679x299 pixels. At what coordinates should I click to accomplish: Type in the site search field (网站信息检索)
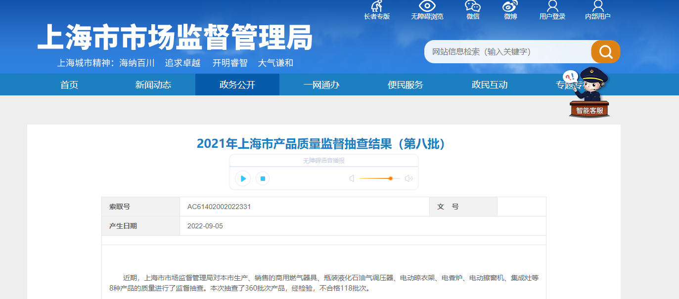point(507,51)
